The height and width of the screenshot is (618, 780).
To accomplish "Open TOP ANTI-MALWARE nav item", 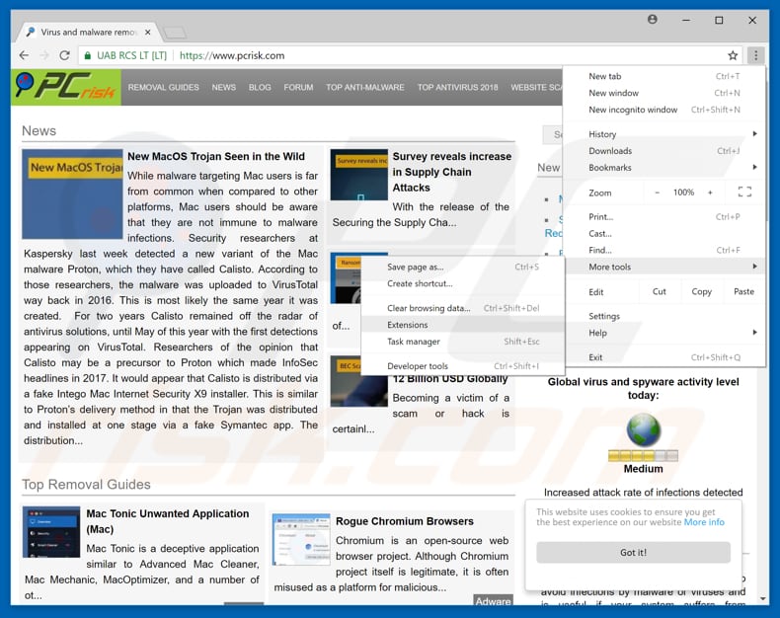I will 365,87.
